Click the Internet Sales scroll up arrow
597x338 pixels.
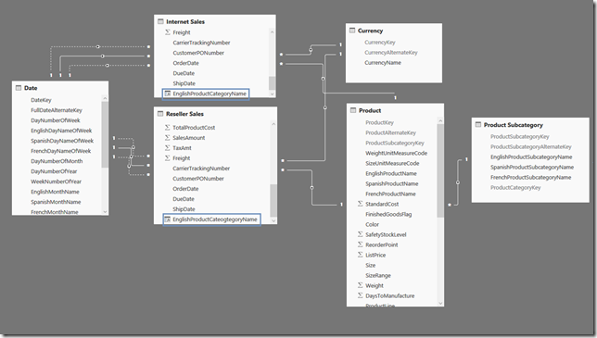272,31
